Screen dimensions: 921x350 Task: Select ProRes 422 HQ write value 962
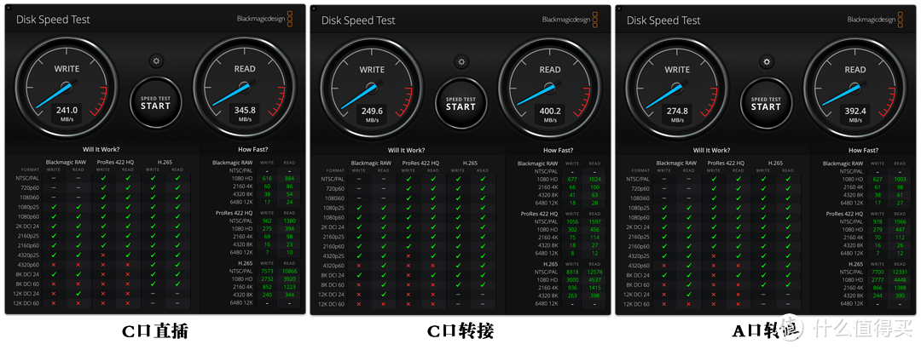pos(268,221)
